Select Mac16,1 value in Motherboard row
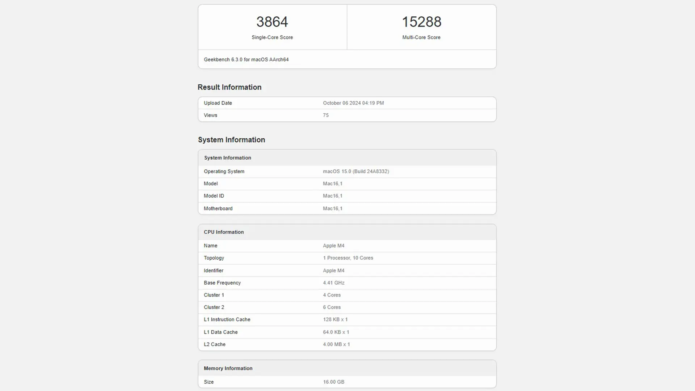The width and height of the screenshot is (695, 391). click(333, 209)
